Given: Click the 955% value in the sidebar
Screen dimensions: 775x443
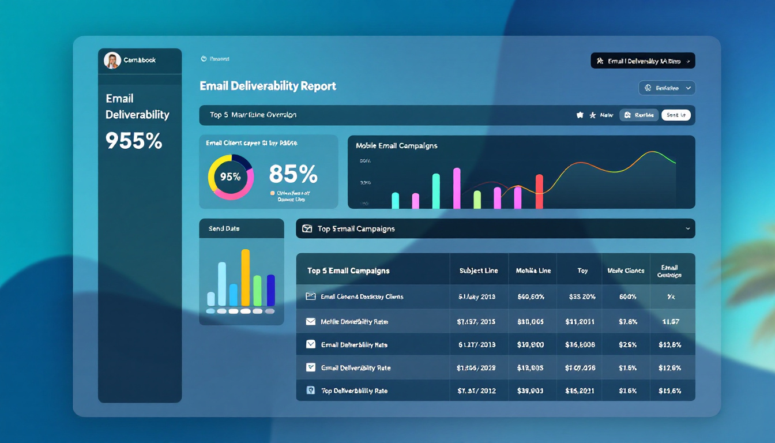Looking at the screenshot, I should click(134, 141).
